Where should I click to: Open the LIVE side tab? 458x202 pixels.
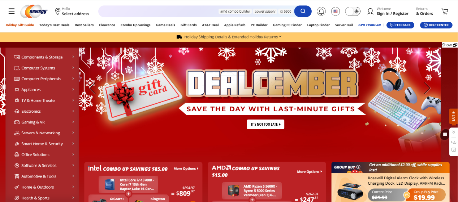tap(453, 117)
